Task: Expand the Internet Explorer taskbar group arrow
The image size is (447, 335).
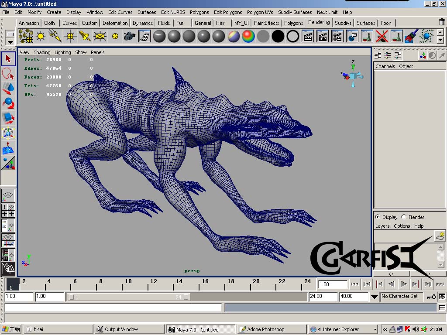Action: (x=375, y=329)
